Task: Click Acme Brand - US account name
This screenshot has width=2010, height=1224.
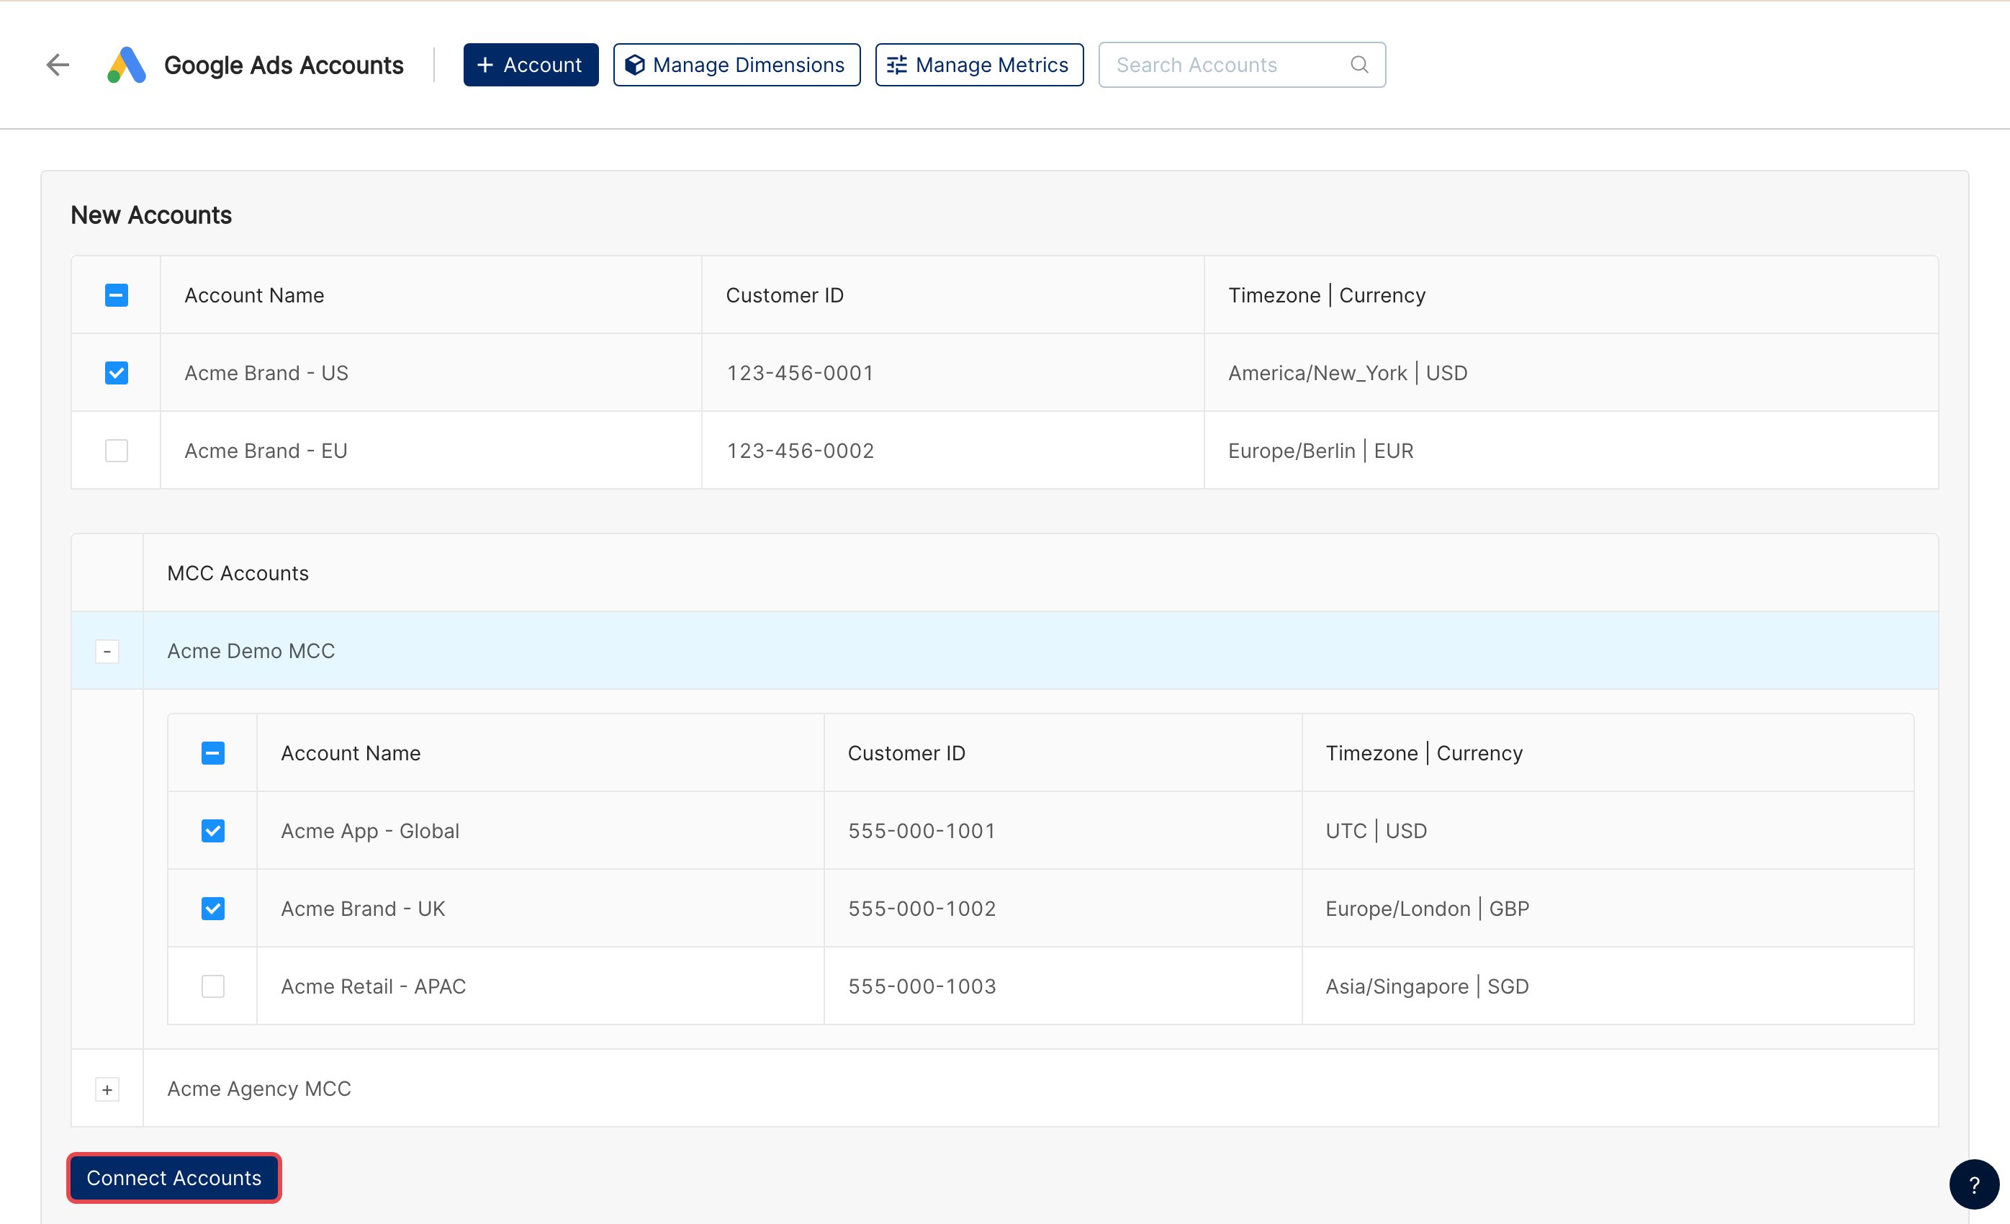Action: pyautogui.click(x=266, y=373)
